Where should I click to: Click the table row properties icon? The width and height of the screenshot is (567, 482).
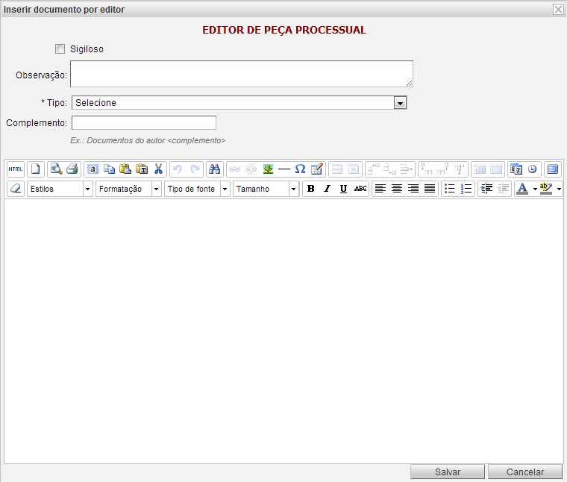337,169
